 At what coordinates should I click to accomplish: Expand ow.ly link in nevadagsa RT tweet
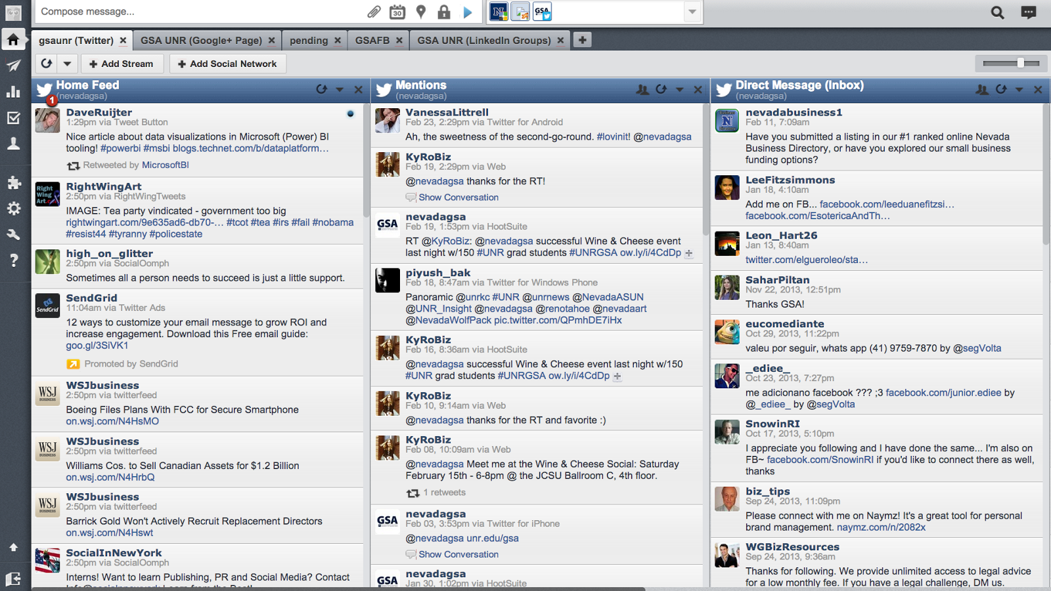click(688, 253)
